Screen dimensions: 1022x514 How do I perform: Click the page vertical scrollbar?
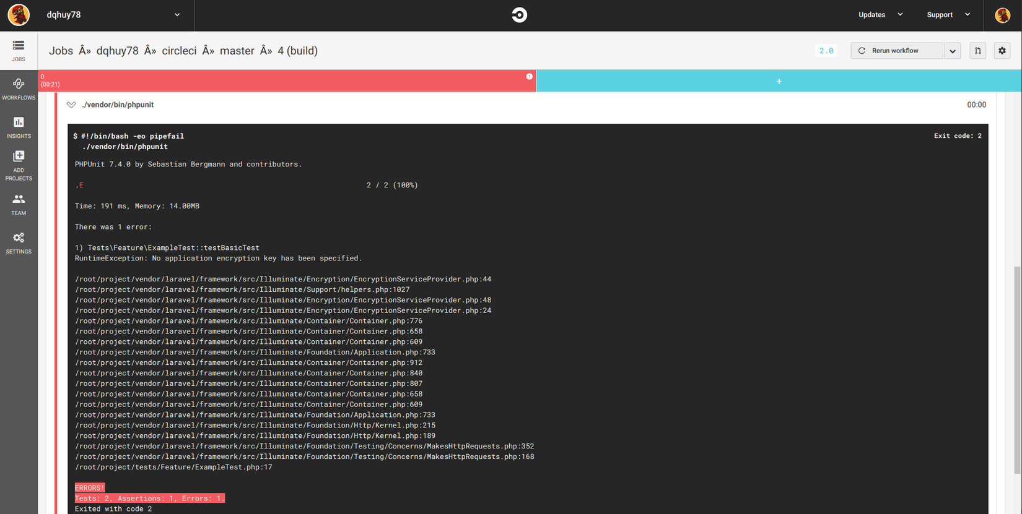click(1016, 370)
